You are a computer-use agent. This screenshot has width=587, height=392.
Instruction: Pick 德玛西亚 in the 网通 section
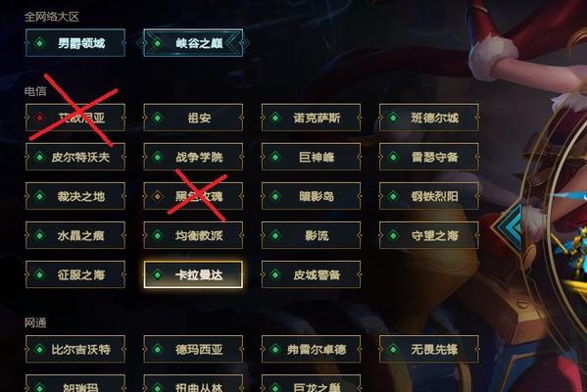coord(193,349)
